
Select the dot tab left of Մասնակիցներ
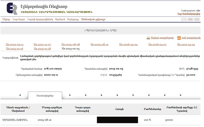coord(20,95)
